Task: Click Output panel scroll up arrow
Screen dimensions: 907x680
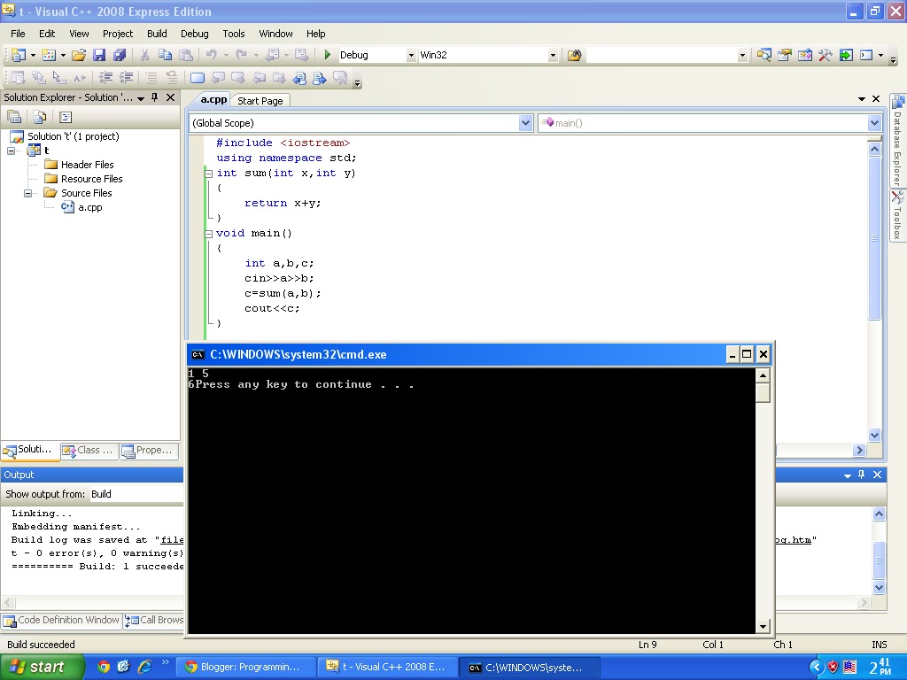Action: click(879, 514)
